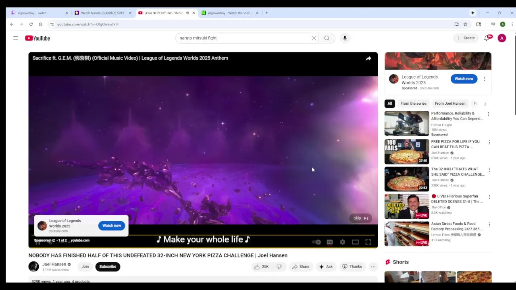This screenshot has height=290, width=516.
Task: Click the Ask button below the video
Action: click(326, 267)
